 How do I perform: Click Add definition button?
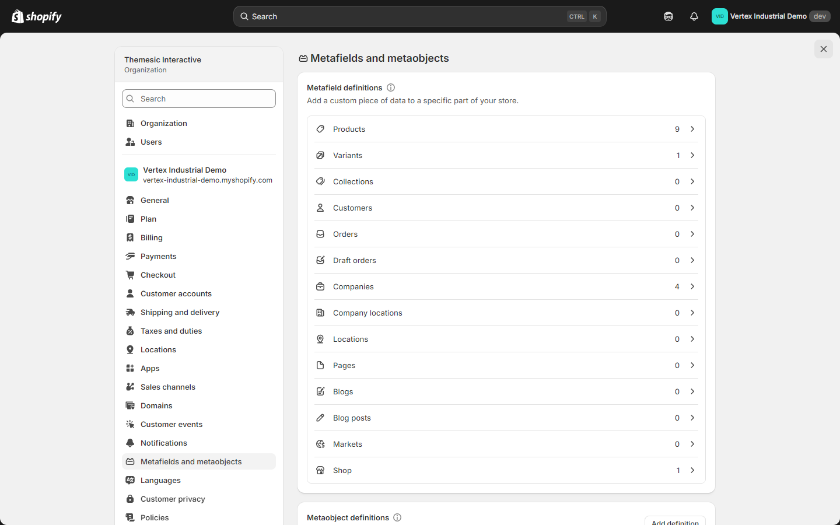675,521
